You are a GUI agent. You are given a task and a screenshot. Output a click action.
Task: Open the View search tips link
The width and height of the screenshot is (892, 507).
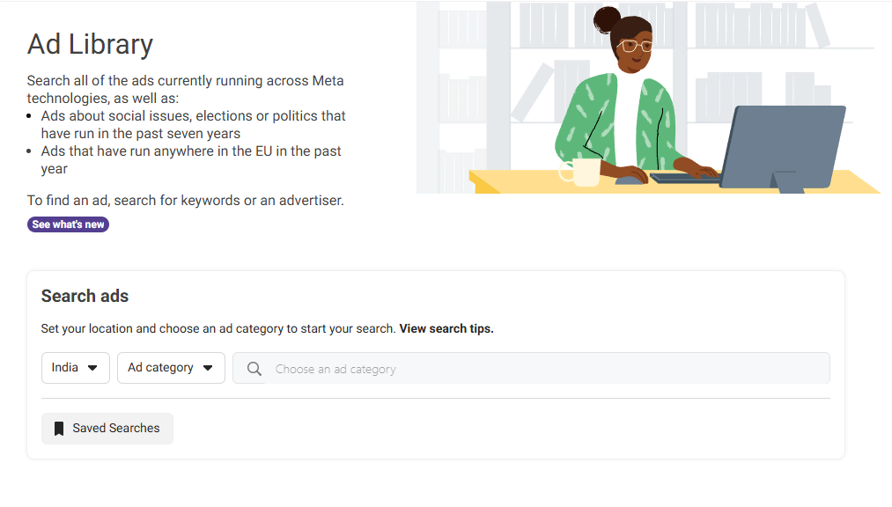446,328
